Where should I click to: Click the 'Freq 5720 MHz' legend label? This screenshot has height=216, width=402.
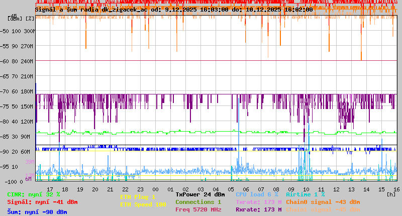[x=198, y=209]
